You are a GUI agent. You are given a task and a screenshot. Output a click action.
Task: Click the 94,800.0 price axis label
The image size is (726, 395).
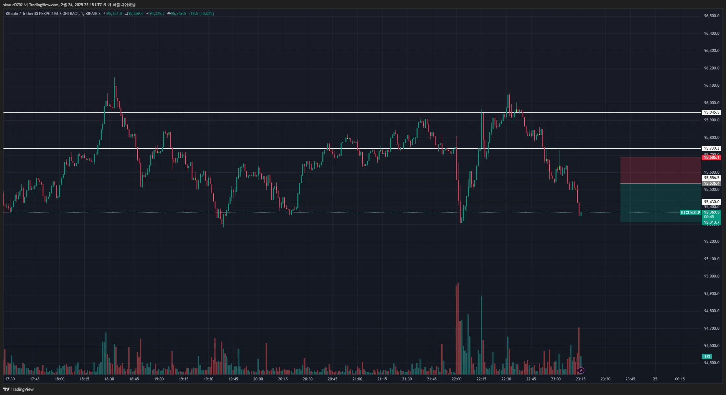pyautogui.click(x=712, y=311)
